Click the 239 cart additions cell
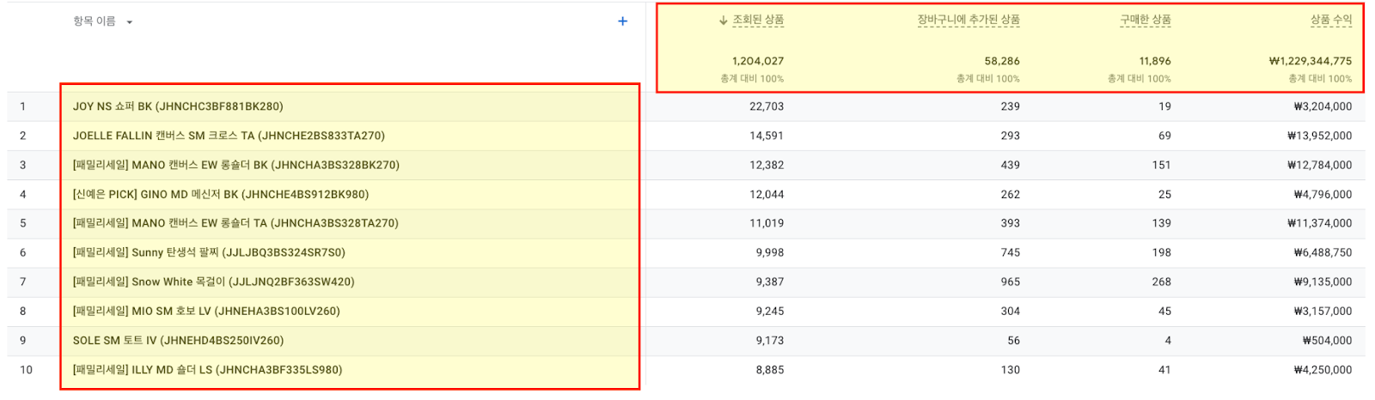Viewport: 1375px width, 400px height. (x=1011, y=106)
